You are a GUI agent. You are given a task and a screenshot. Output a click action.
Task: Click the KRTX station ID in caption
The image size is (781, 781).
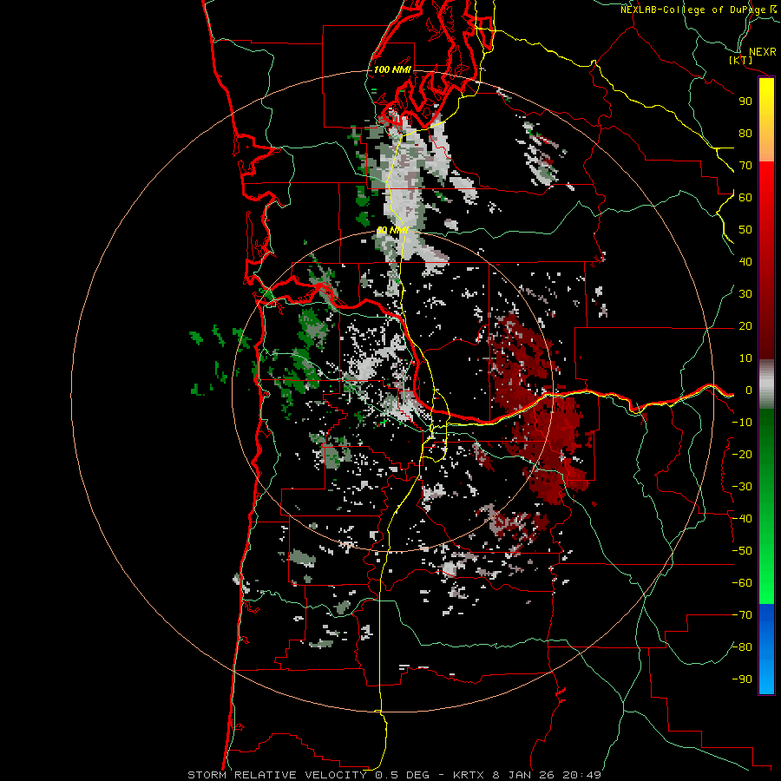(x=469, y=775)
